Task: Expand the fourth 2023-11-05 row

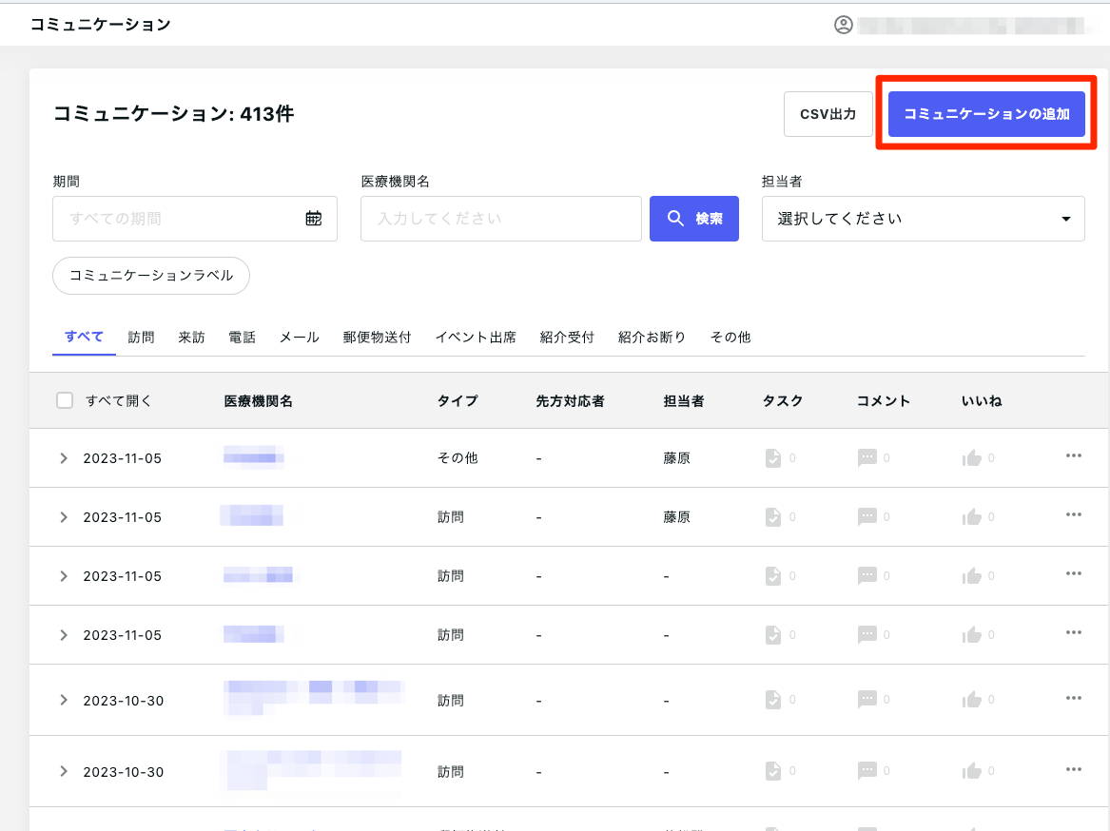Action: tap(64, 635)
